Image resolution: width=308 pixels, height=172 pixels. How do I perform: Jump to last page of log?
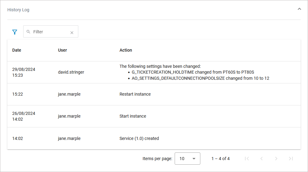[291, 159]
